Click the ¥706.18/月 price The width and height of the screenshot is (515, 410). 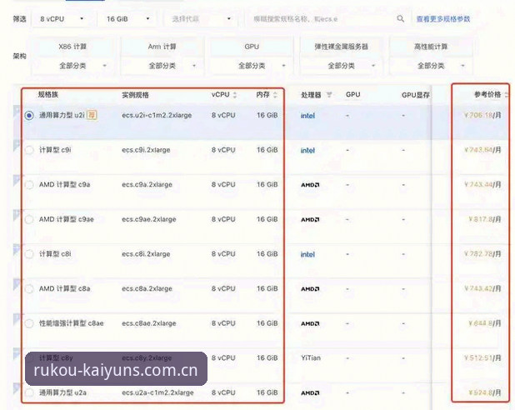[x=482, y=115]
